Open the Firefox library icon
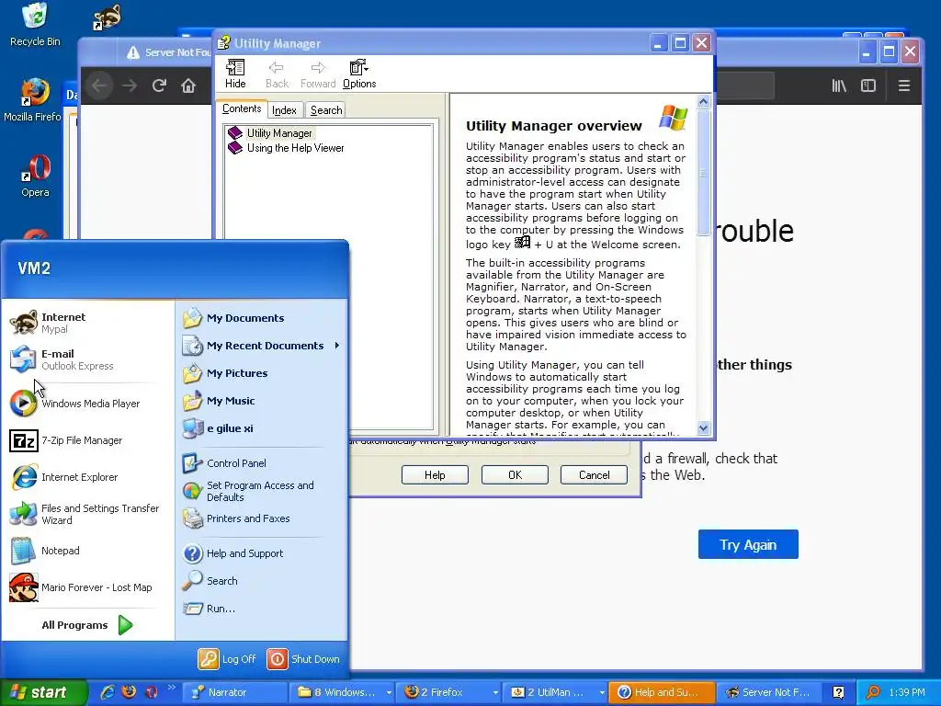 coord(839,85)
